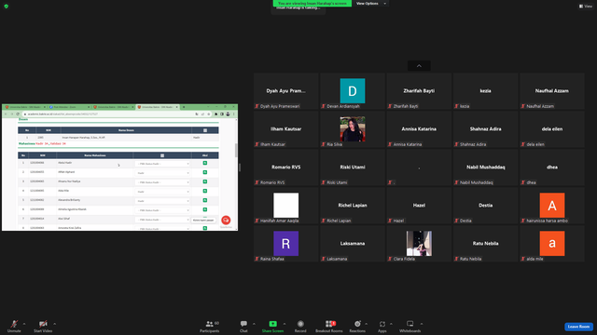Screen dimensions: 597x335
Task: Click the browser reload icon in shared screen
Action: pyautogui.click(x=18, y=114)
